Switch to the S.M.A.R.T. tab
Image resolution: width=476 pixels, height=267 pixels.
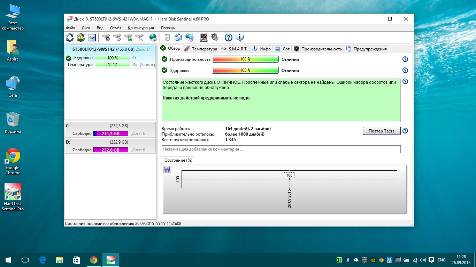click(x=234, y=49)
